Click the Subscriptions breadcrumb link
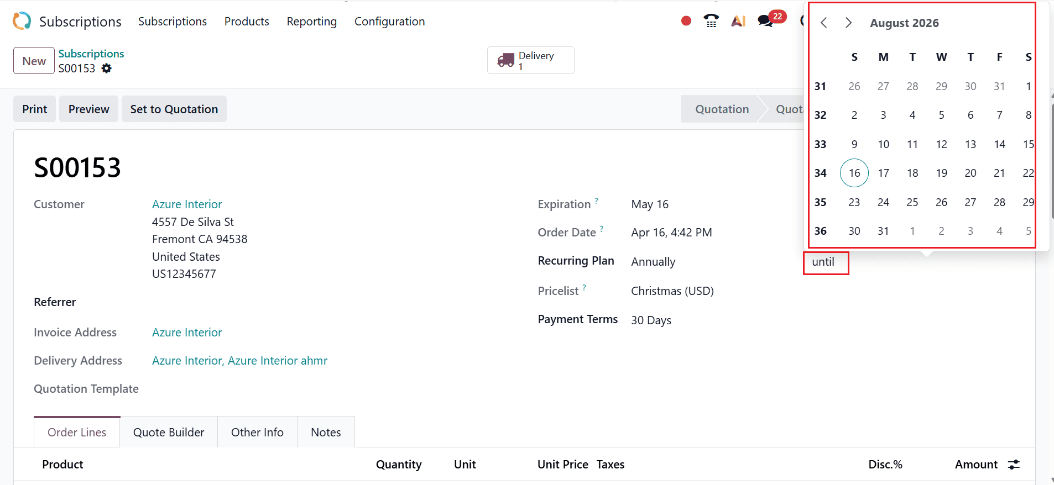This screenshot has width=1054, height=485. coord(91,54)
